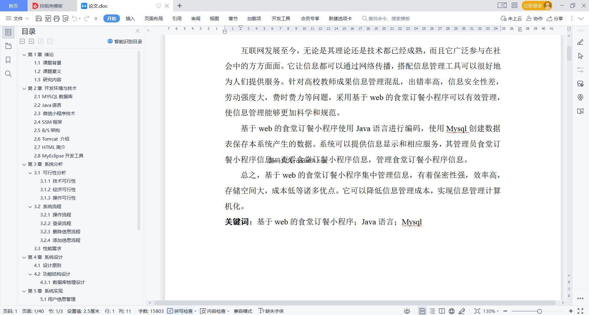Click the vertical document scrollbar thumb
This screenshot has height=315, width=589.
pyautogui.click(x=569, y=54)
